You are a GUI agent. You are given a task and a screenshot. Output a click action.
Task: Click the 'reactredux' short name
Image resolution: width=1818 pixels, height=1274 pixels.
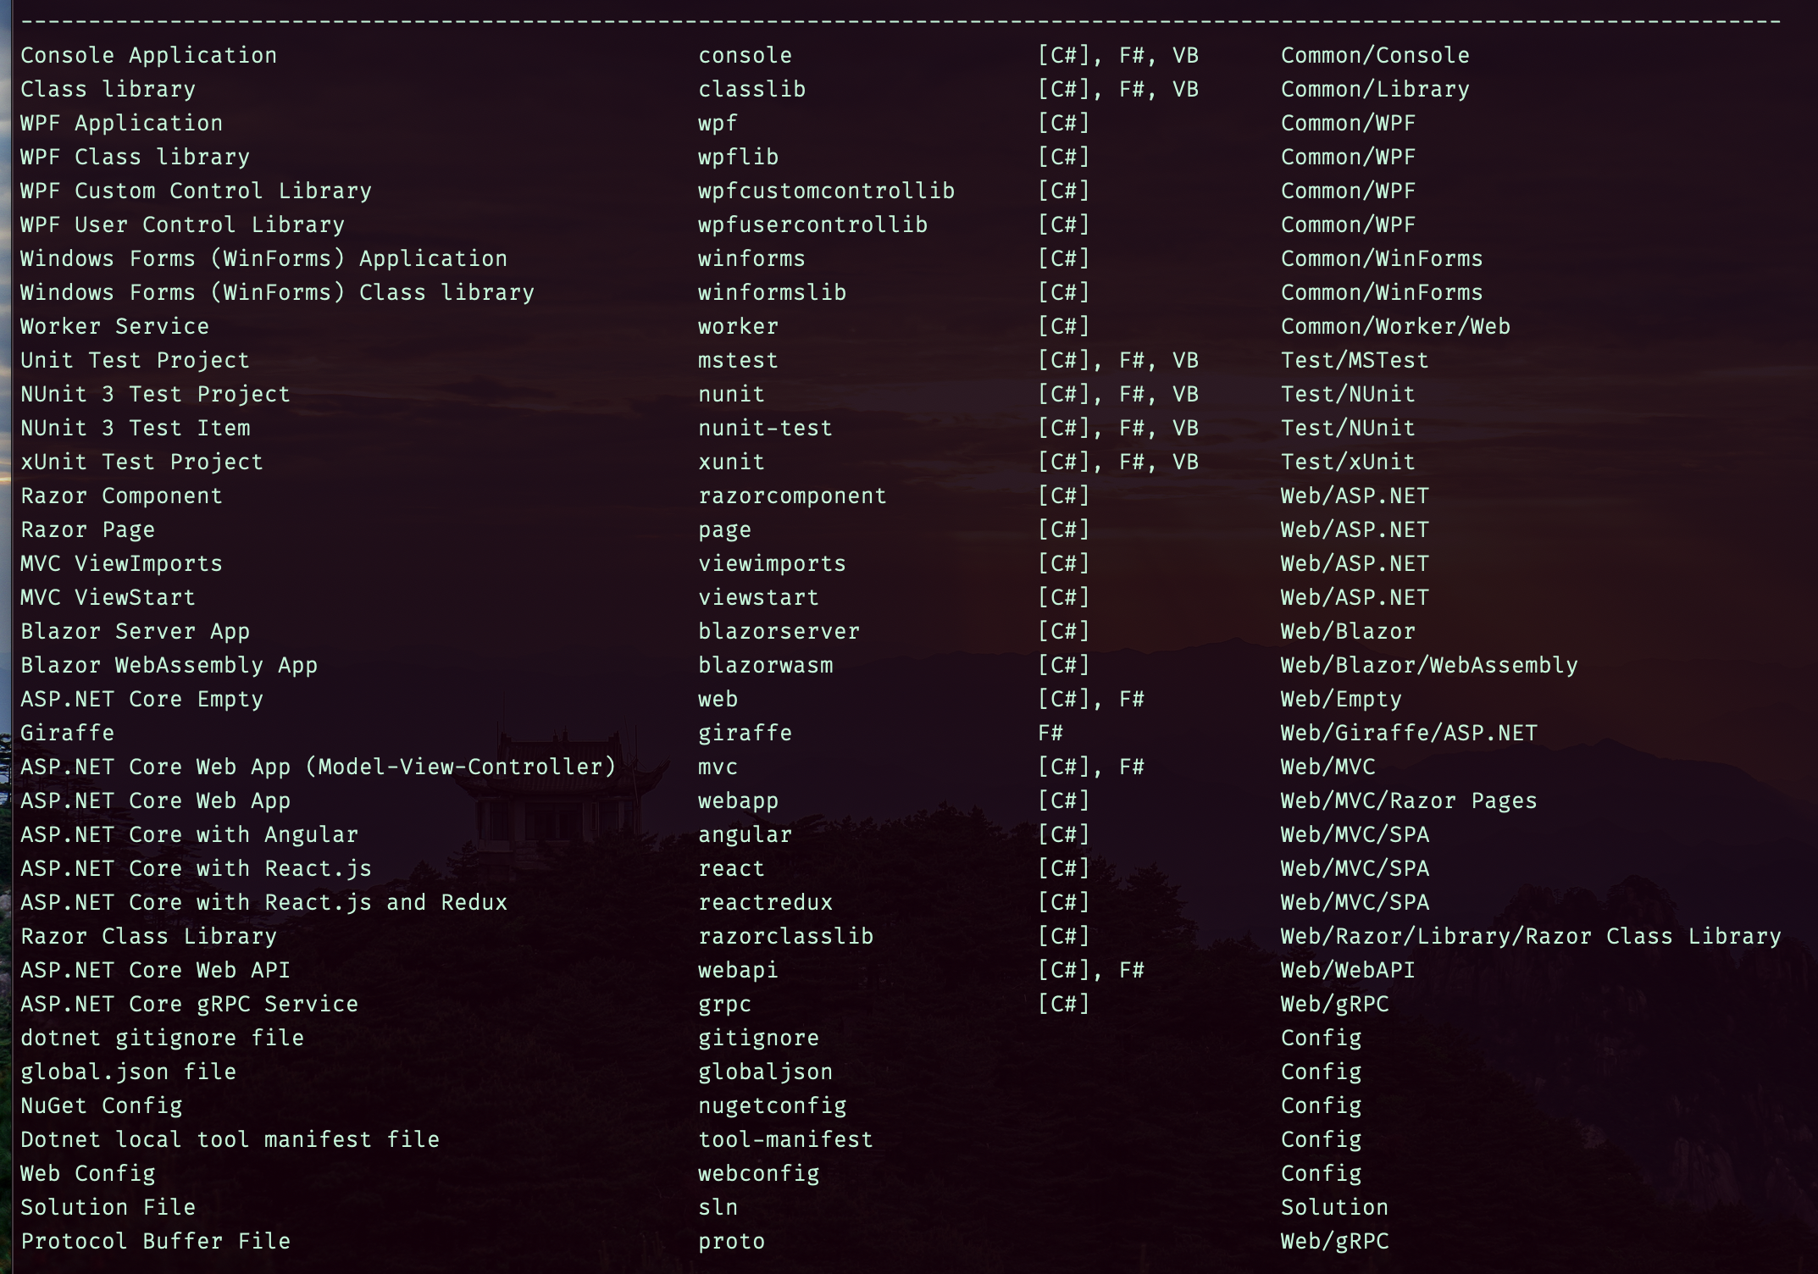click(765, 903)
